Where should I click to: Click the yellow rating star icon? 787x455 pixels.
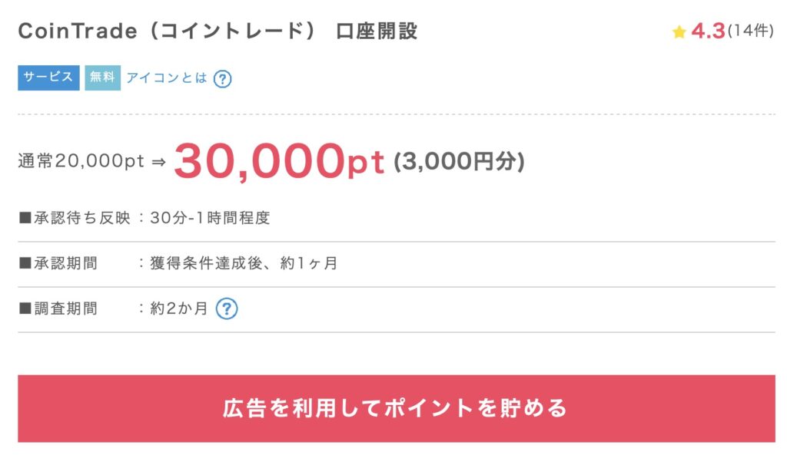pos(679,32)
